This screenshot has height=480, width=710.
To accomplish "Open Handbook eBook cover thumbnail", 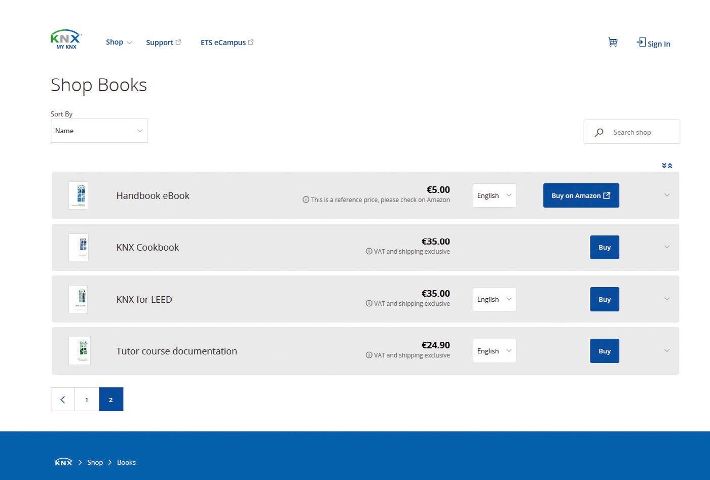I will (x=79, y=195).
